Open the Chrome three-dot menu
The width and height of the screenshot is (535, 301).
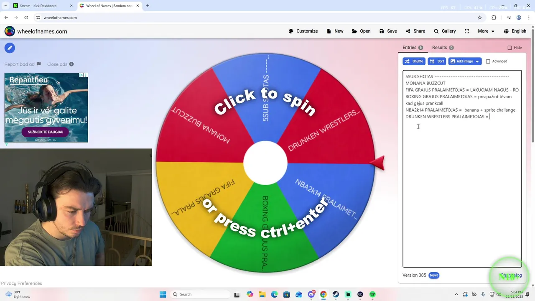(x=528, y=18)
